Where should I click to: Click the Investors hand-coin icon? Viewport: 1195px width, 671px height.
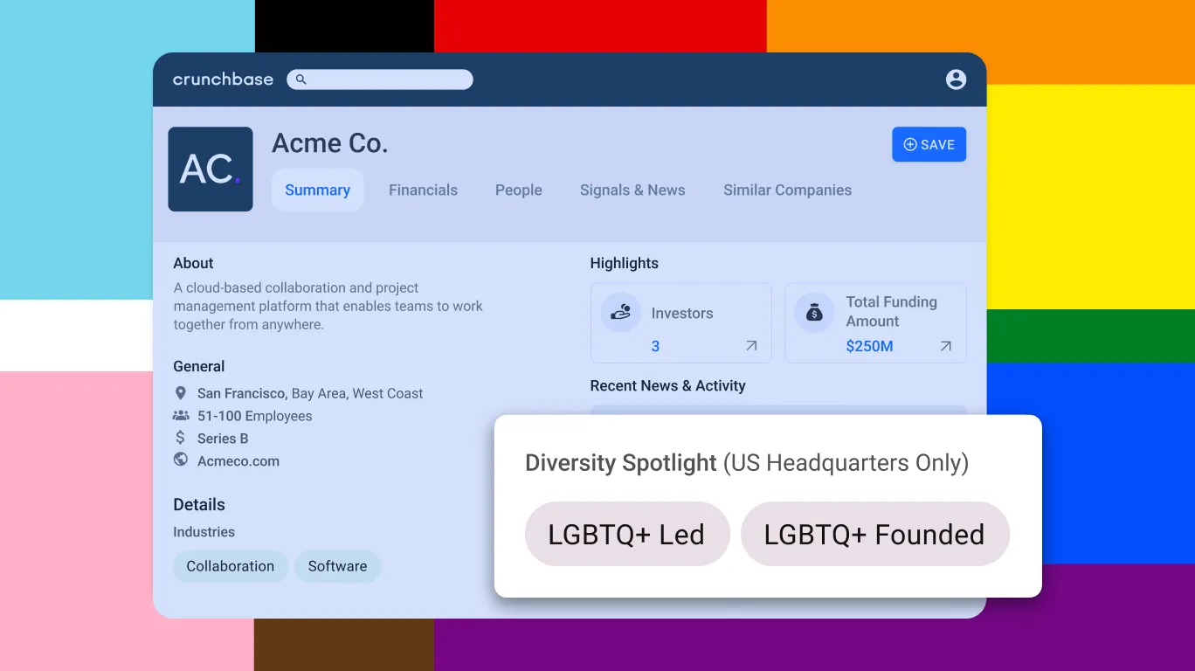tap(620, 312)
